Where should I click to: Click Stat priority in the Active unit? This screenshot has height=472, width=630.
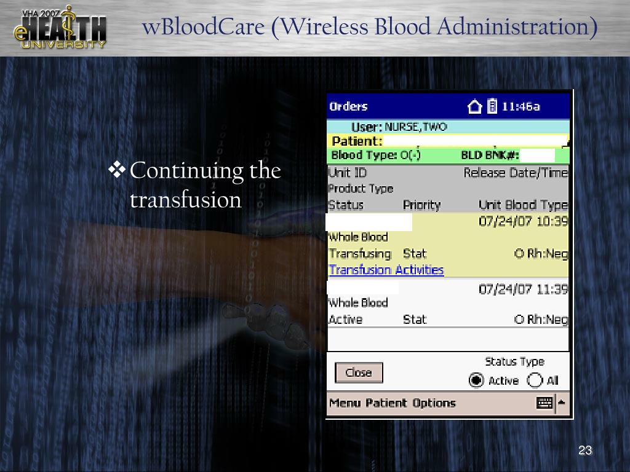(x=415, y=320)
